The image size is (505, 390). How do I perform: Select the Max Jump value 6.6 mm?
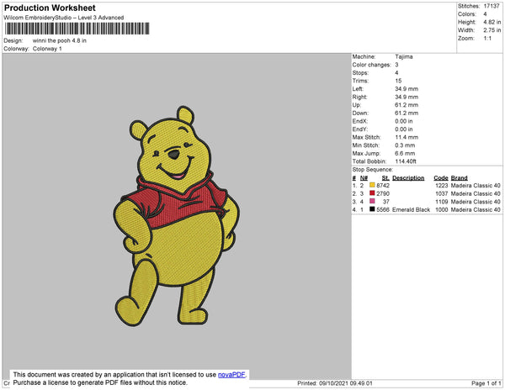click(x=405, y=153)
